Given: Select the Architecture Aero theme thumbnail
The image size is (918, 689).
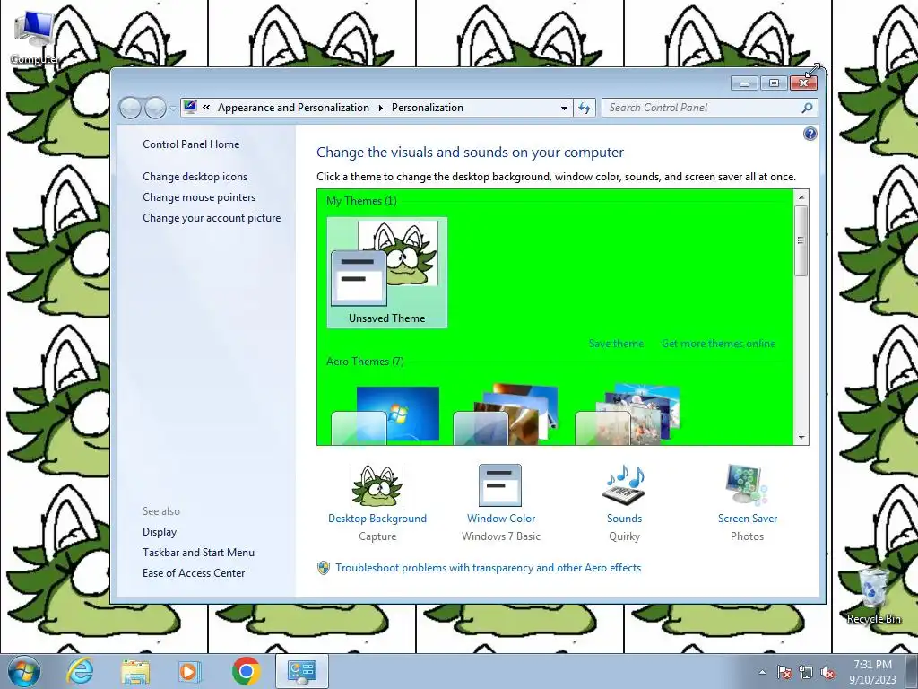Looking at the screenshot, I should pos(507,414).
